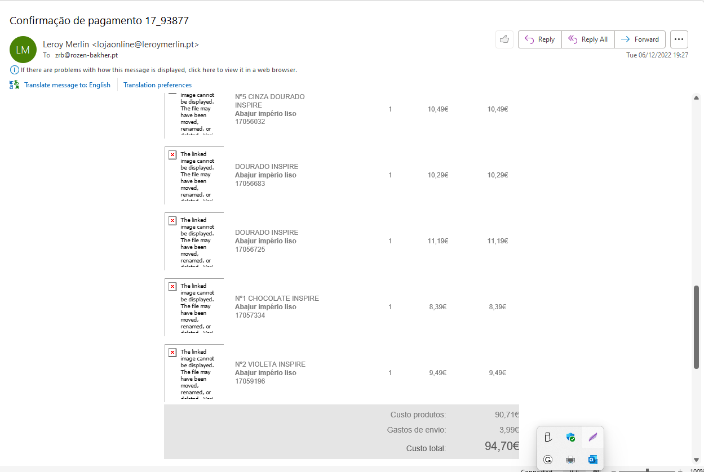Forward the payment confirmation email
This screenshot has height=472, width=704.
640,39
